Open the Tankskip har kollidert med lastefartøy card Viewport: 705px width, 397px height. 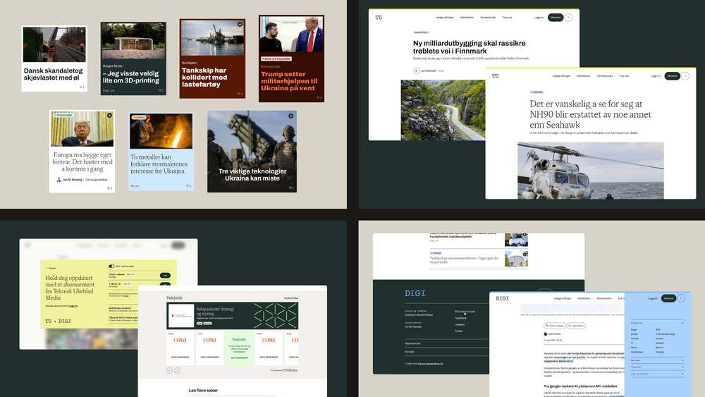point(212,59)
